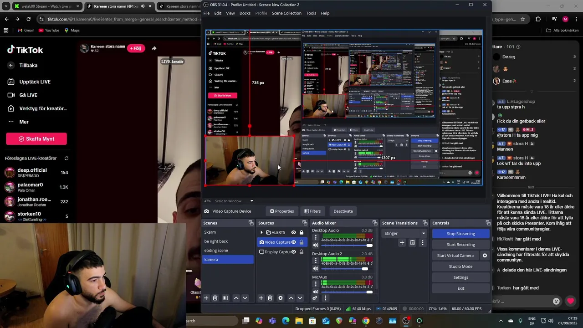Open virtual camera settings gear
The image size is (583, 328).
tap(485, 256)
